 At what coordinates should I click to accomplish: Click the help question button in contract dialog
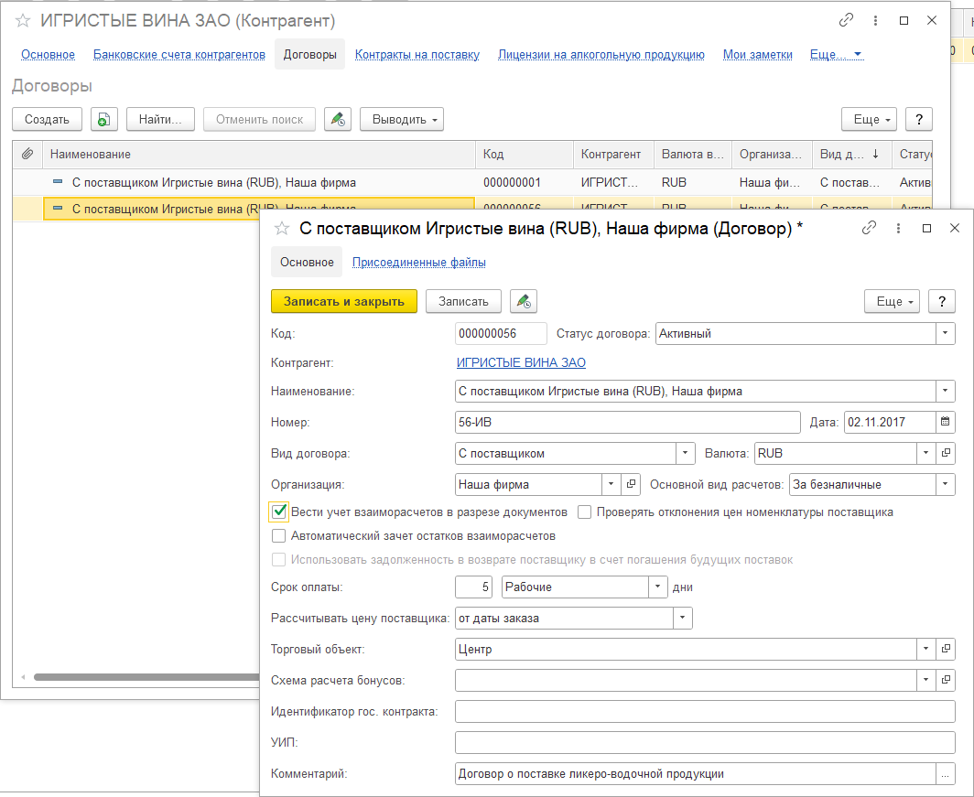[x=942, y=301]
